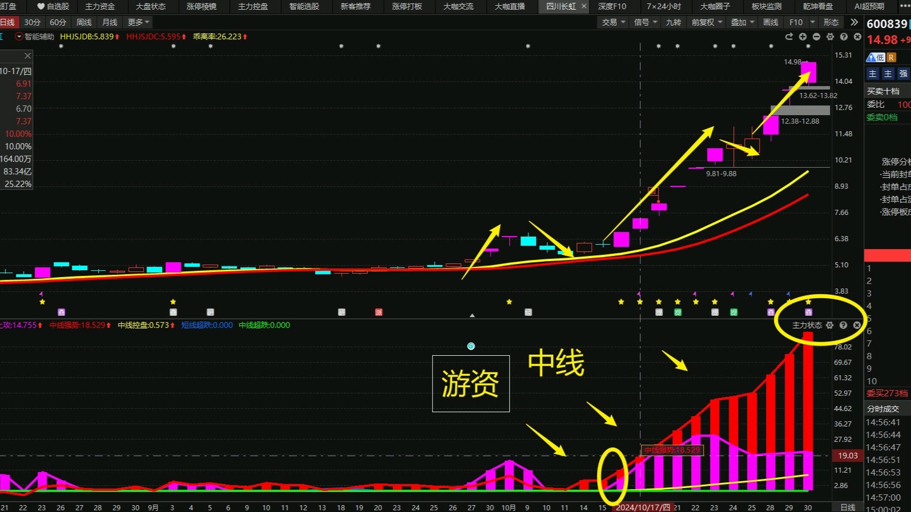Open the F10 info button

[x=796, y=22]
